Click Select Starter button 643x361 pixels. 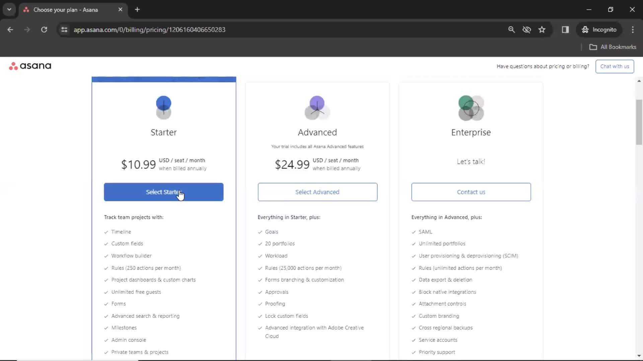tap(163, 192)
